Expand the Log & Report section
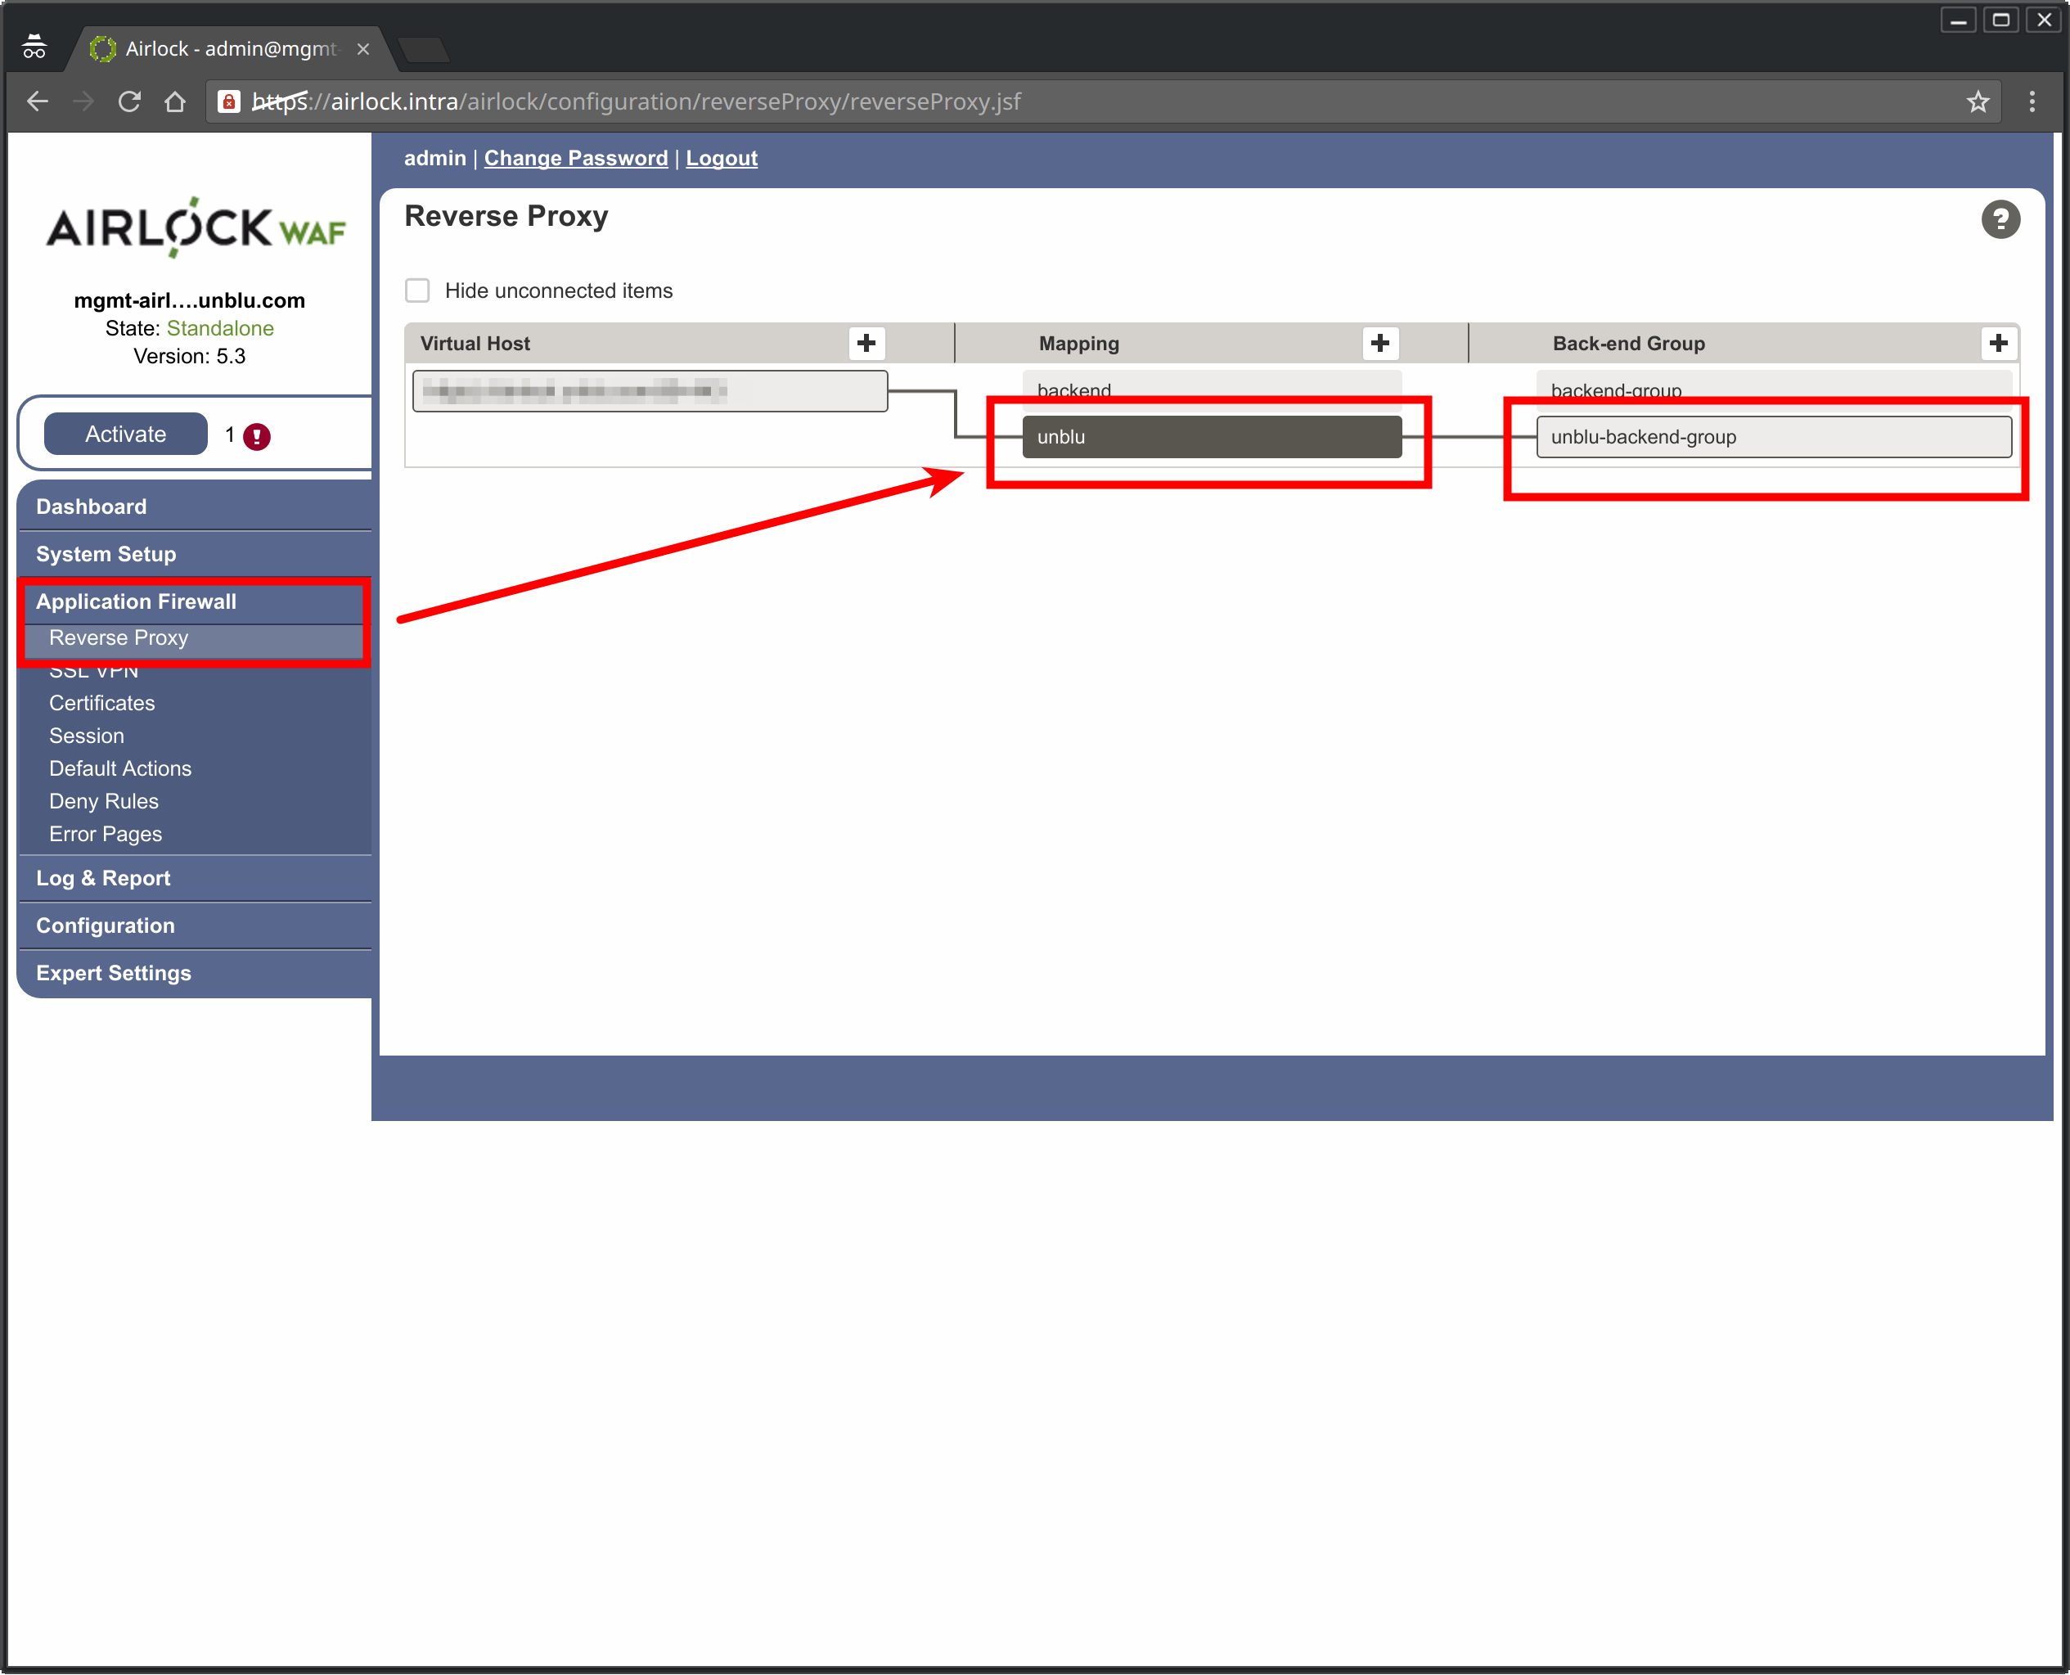 (103, 878)
